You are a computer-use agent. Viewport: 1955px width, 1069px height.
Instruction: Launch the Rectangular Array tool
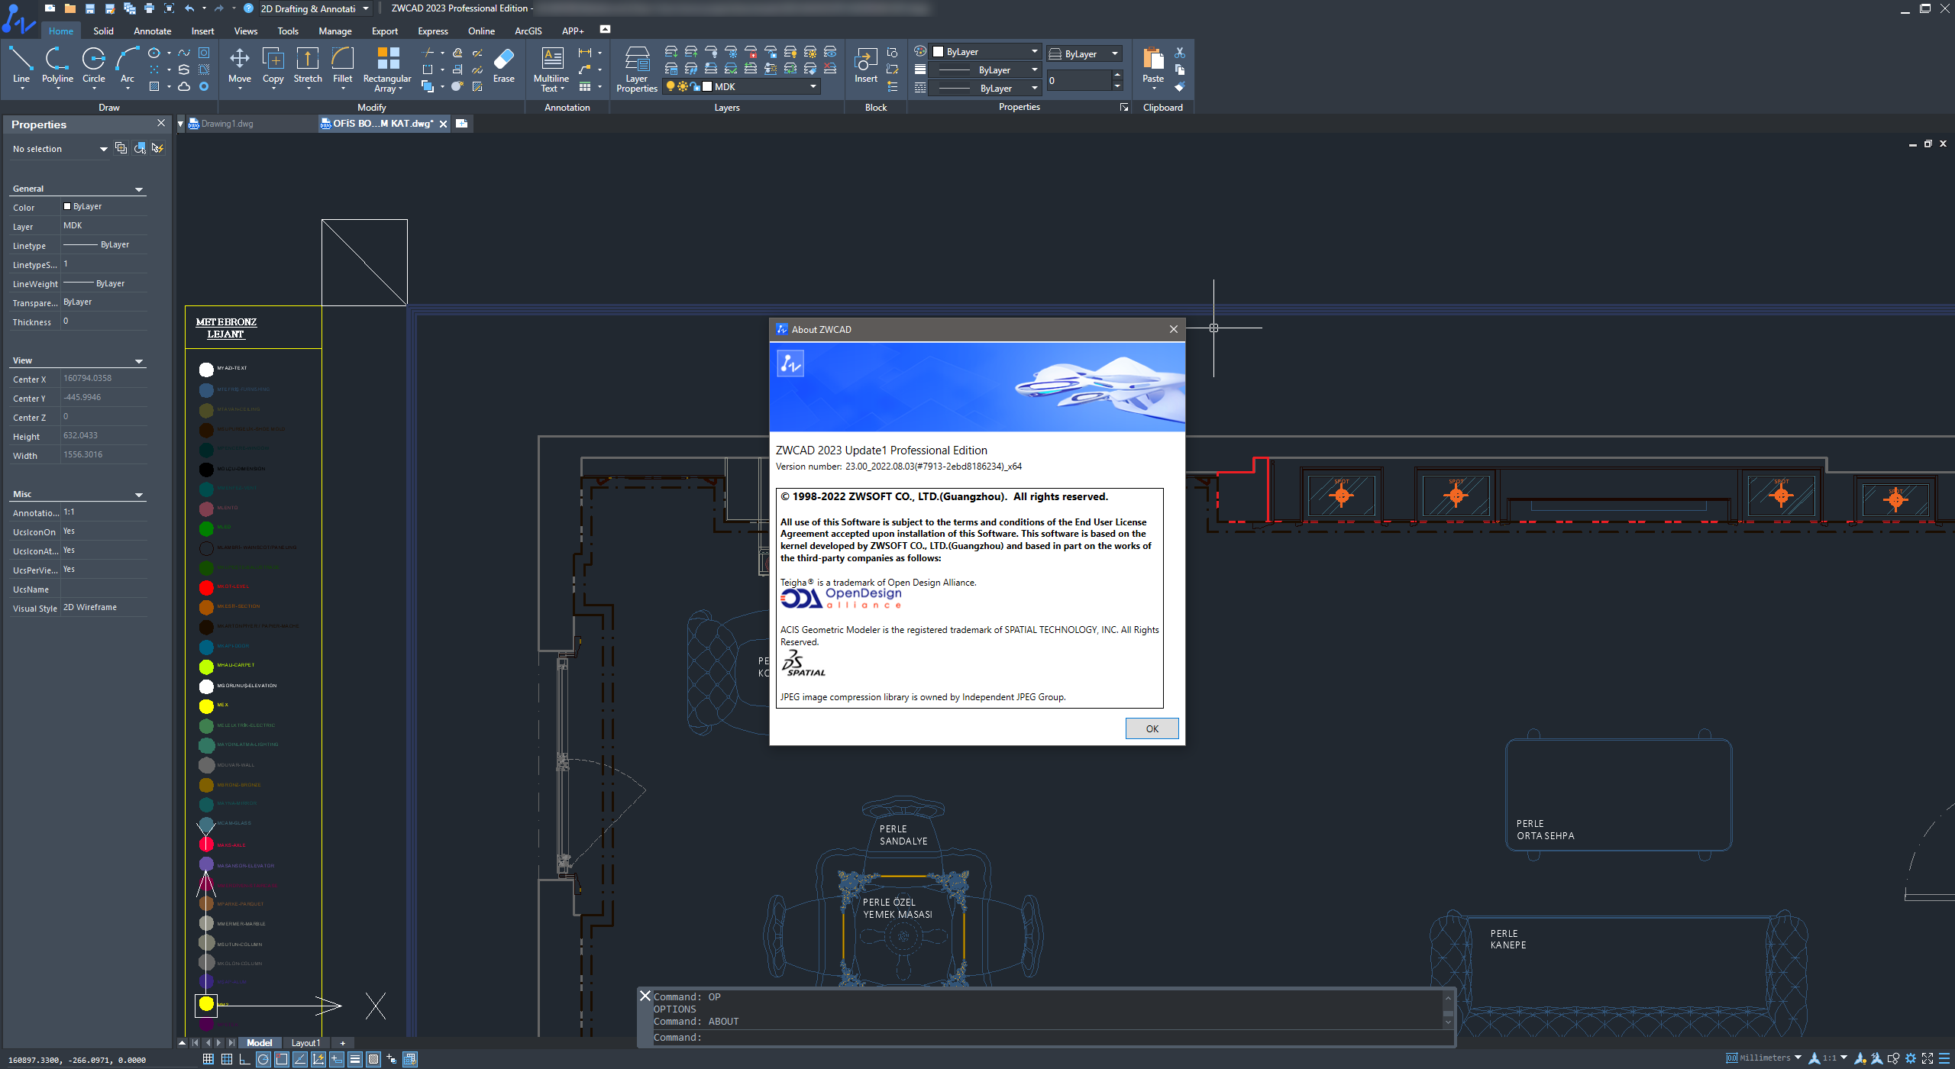pyautogui.click(x=387, y=69)
